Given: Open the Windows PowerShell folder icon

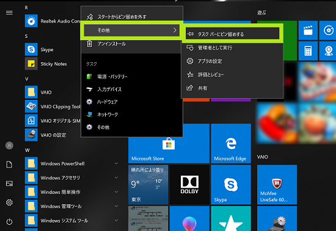Looking at the screenshot, I should tap(31, 163).
